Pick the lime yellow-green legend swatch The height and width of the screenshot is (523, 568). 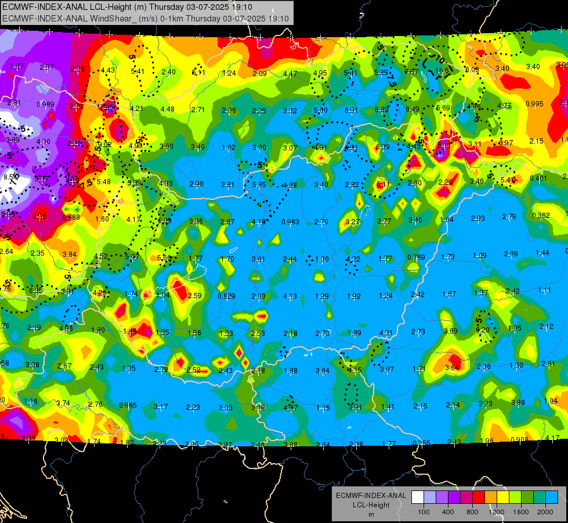pos(515,497)
